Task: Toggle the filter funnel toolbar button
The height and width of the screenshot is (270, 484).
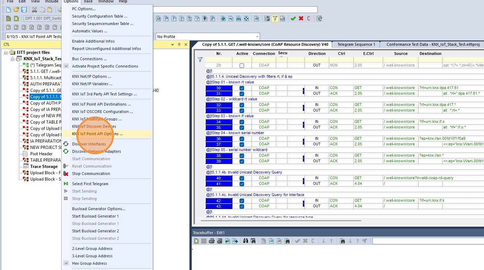Action: tap(275, 18)
